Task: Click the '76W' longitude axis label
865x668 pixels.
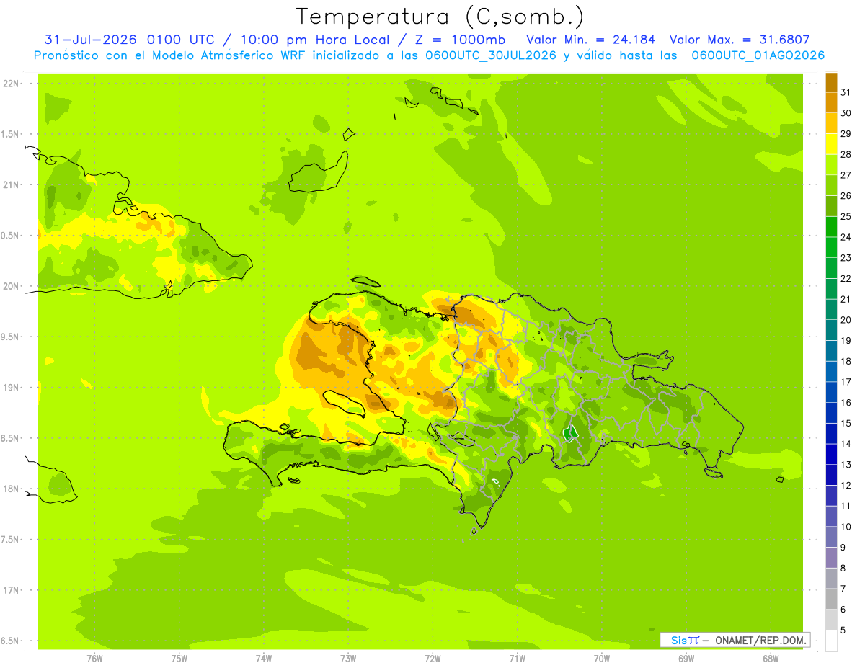Action: tap(94, 658)
